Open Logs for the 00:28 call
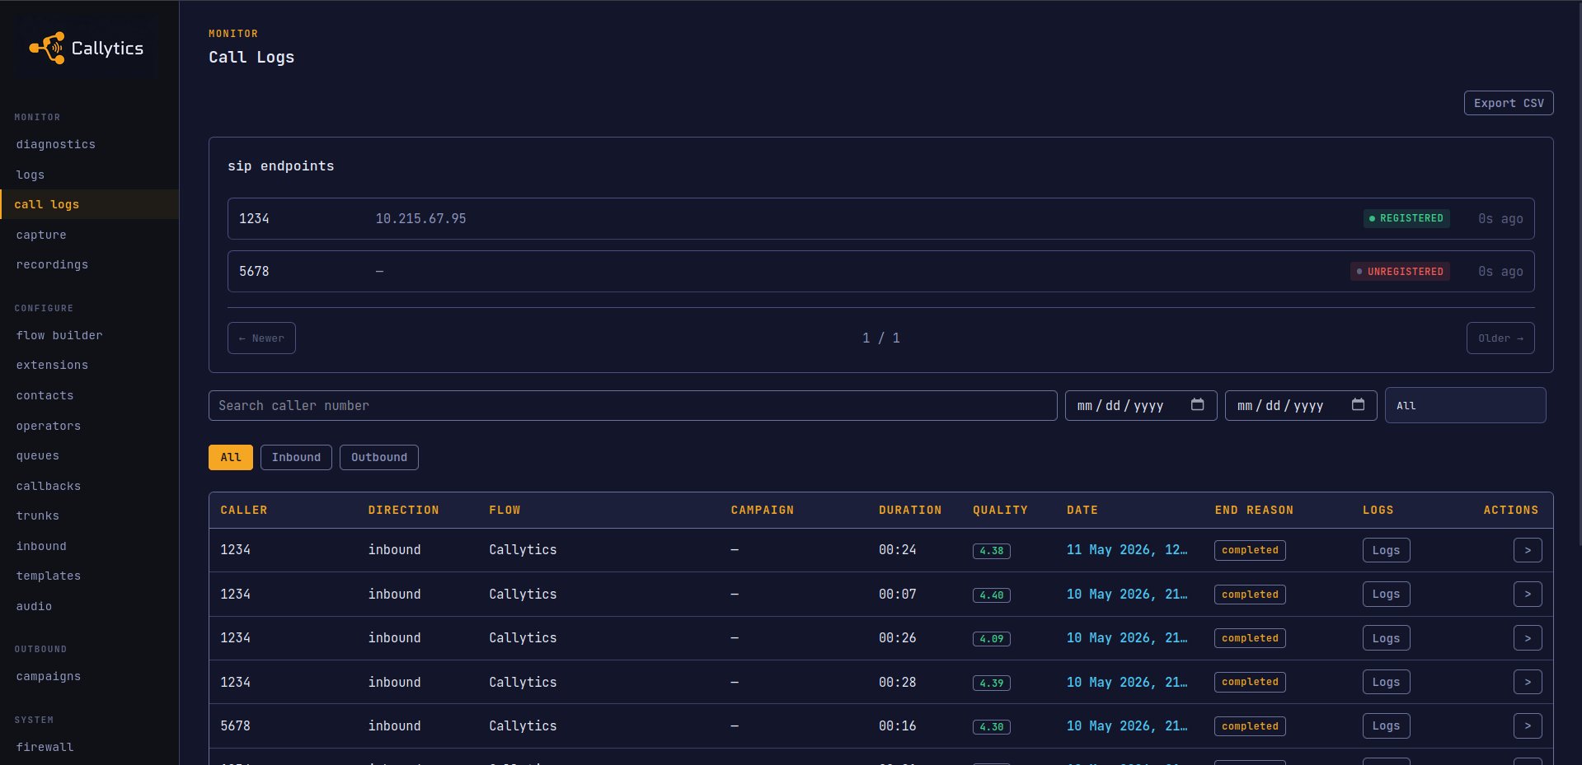This screenshot has height=765, width=1582. (x=1386, y=682)
